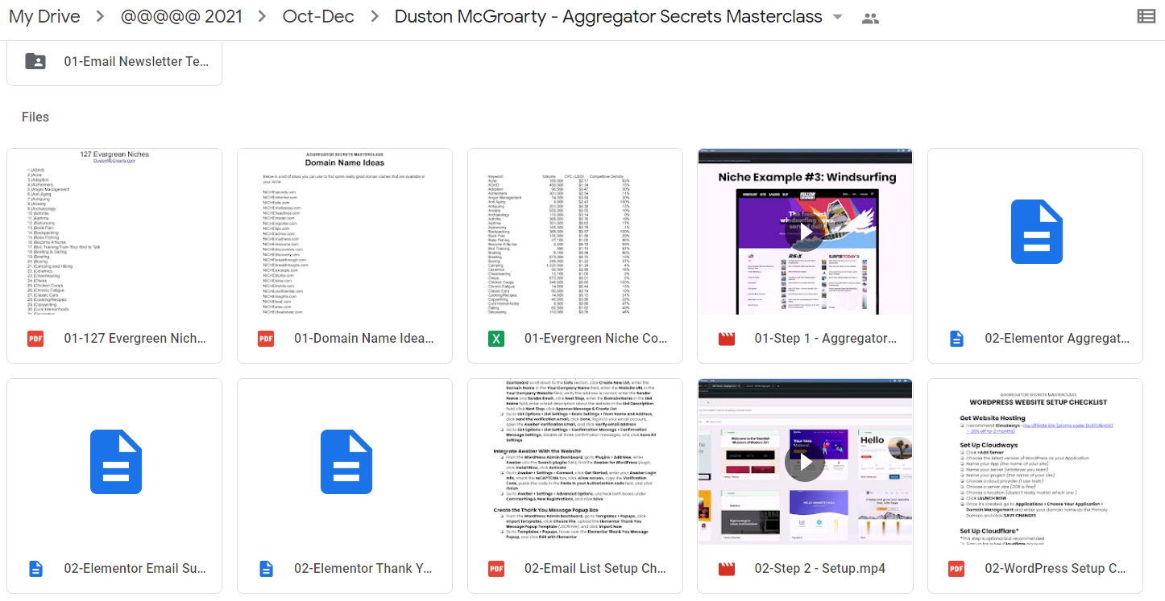Open the WordPress Website Setup Checklist thumbnail
1165x601 pixels.
click(1035, 462)
